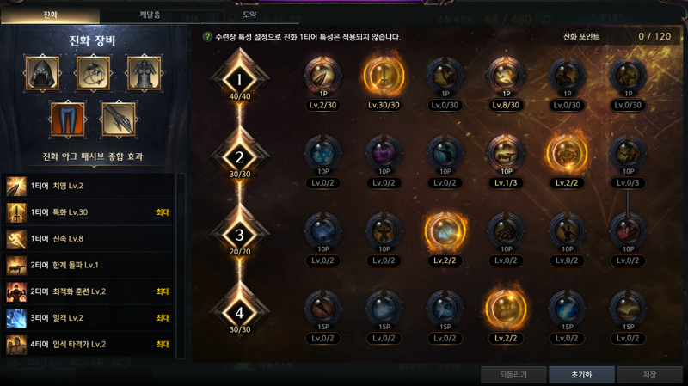
Task: Select the chest armor equipment slot
Action: [x=144, y=73]
